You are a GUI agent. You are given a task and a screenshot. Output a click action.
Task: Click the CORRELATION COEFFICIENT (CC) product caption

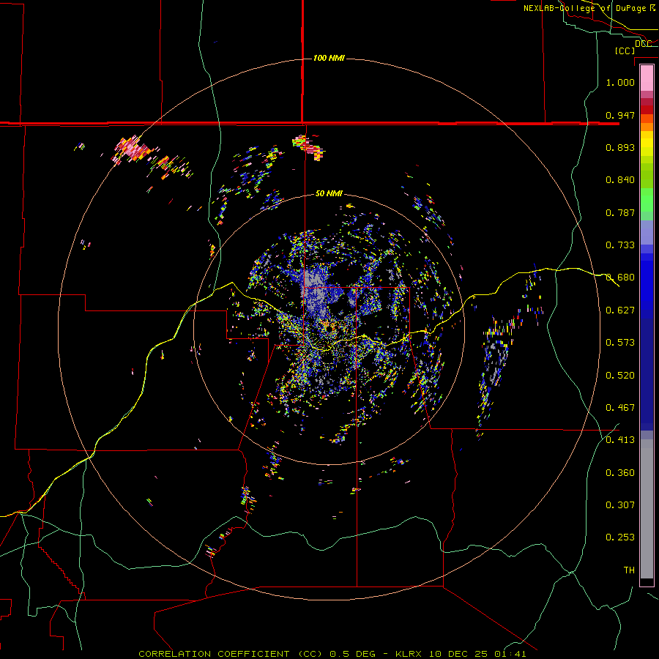pos(231,654)
